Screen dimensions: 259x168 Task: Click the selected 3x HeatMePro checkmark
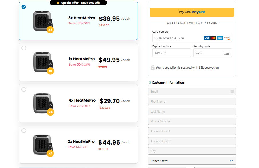24,7
